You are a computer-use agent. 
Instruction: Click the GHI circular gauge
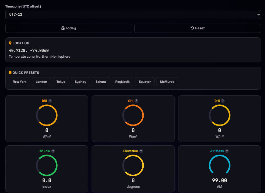[x=133, y=115]
